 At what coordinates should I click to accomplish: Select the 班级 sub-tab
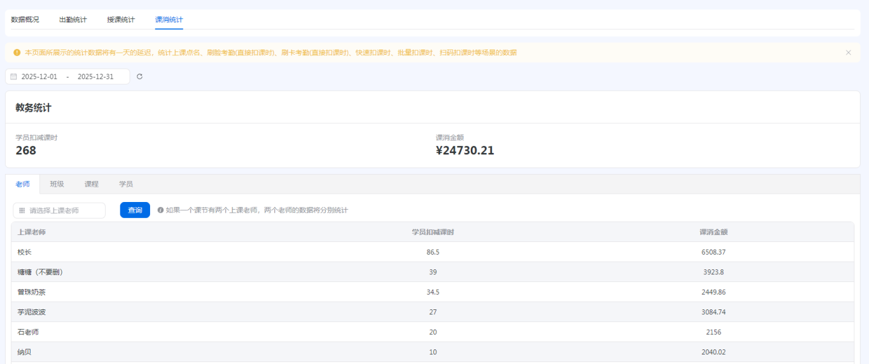pos(57,184)
